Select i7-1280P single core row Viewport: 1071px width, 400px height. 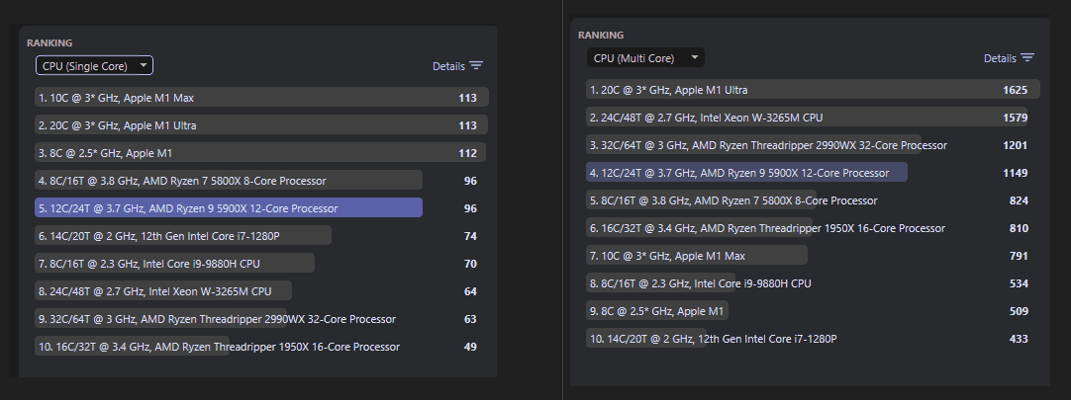click(x=261, y=236)
